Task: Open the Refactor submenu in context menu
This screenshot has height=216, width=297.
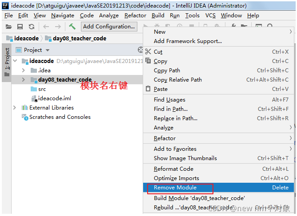Action: tap(218, 138)
